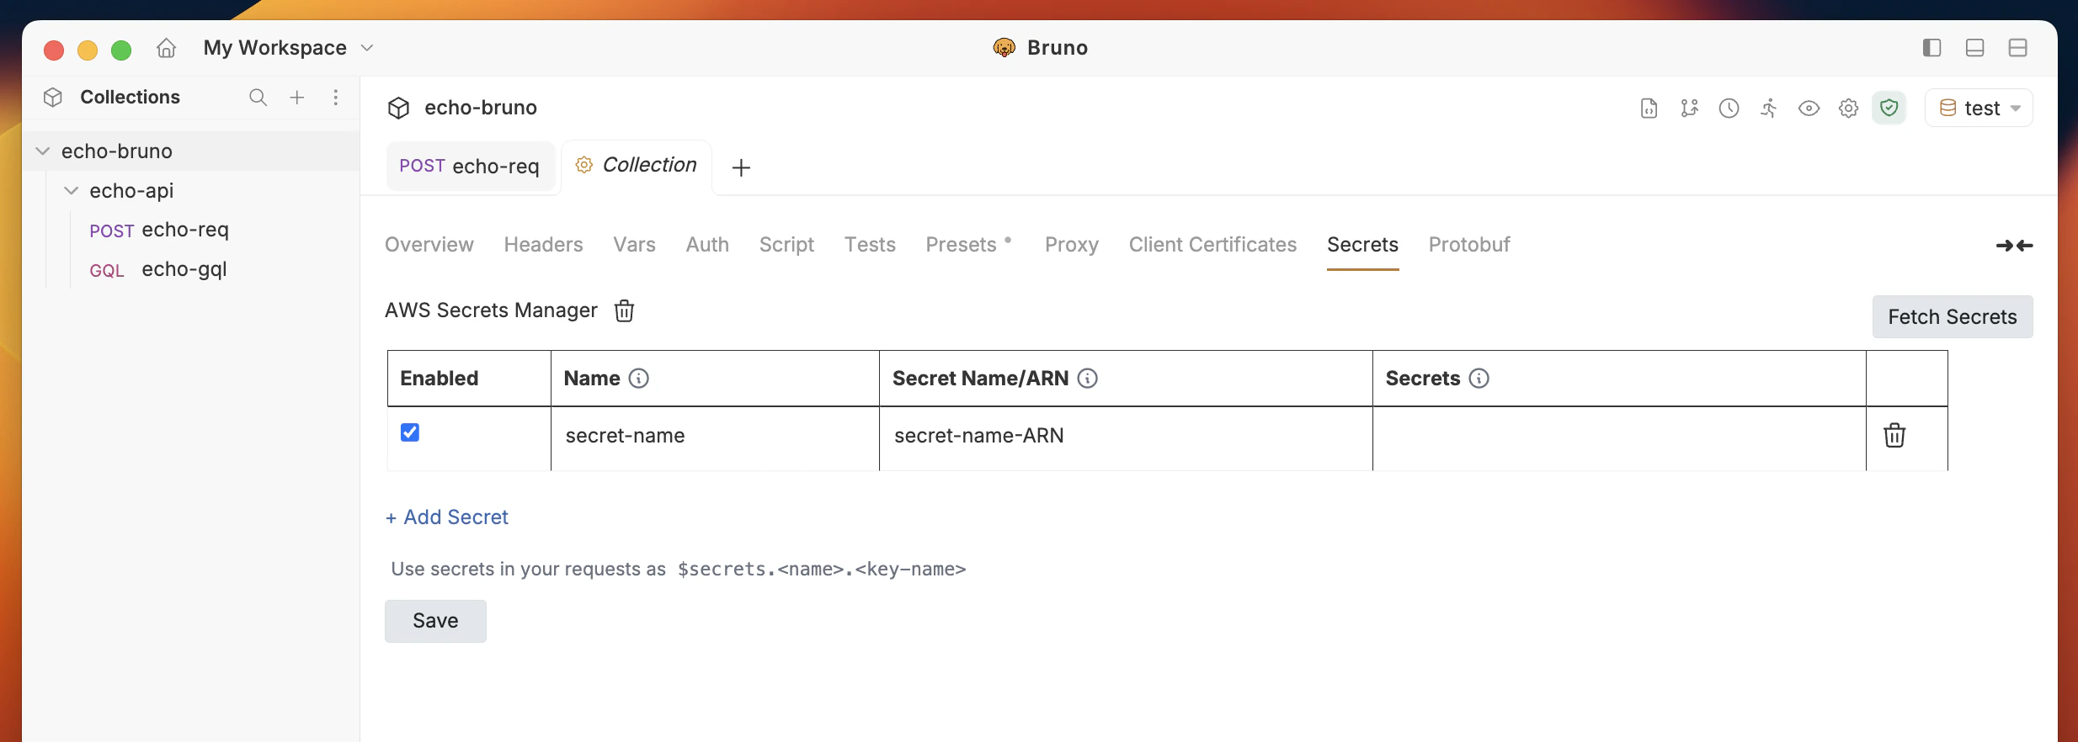Collapse the echo-api folder
Viewport: 2078px width, 742px height.
coord(72,191)
